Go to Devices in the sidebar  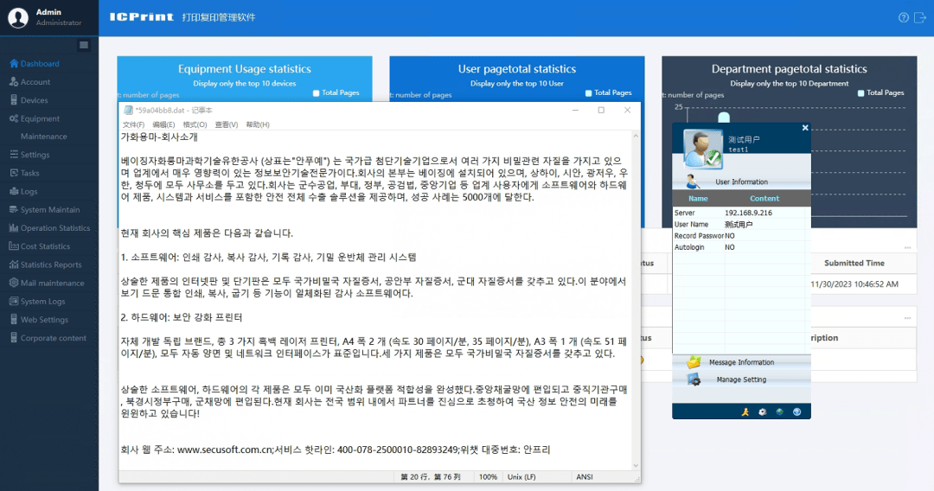pyautogui.click(x=35, y=100)
